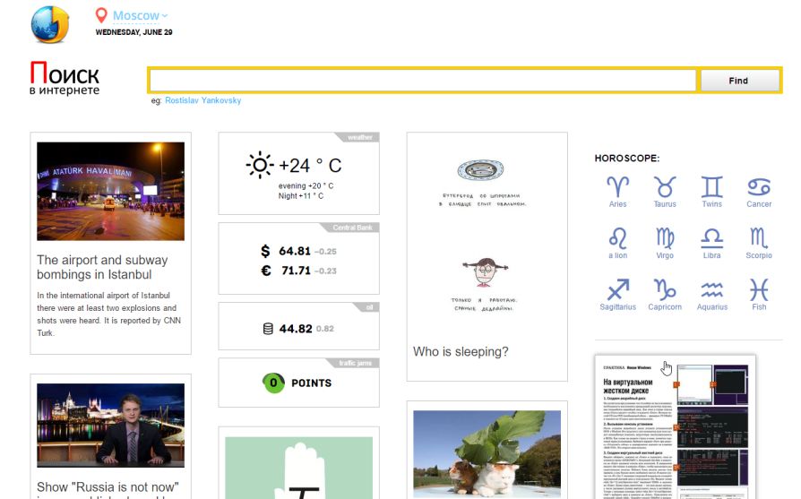Click the 'Central Bank' widget tag
Image resolution: width=801 pixels, height=499 pixels.
point(352,228)
